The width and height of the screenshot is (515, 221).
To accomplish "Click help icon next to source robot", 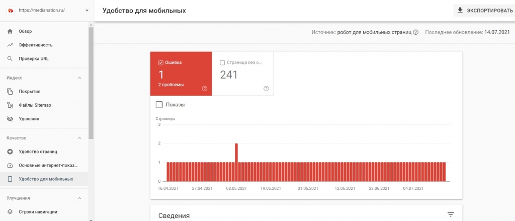I will (416, 32).
